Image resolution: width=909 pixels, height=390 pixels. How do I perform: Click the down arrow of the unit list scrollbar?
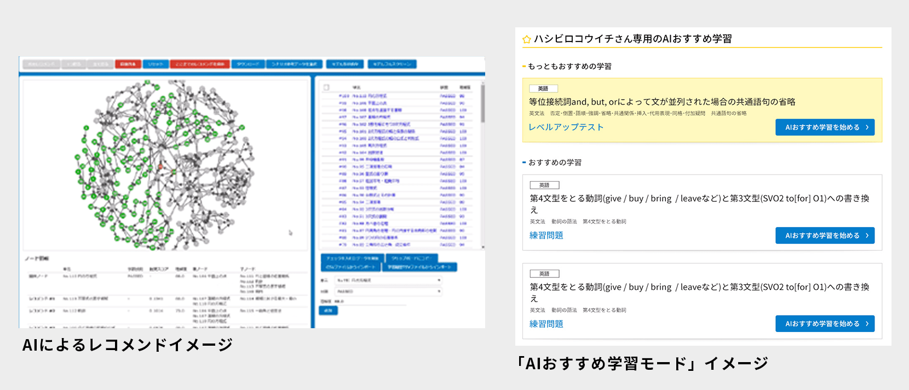tap(482, 247)
